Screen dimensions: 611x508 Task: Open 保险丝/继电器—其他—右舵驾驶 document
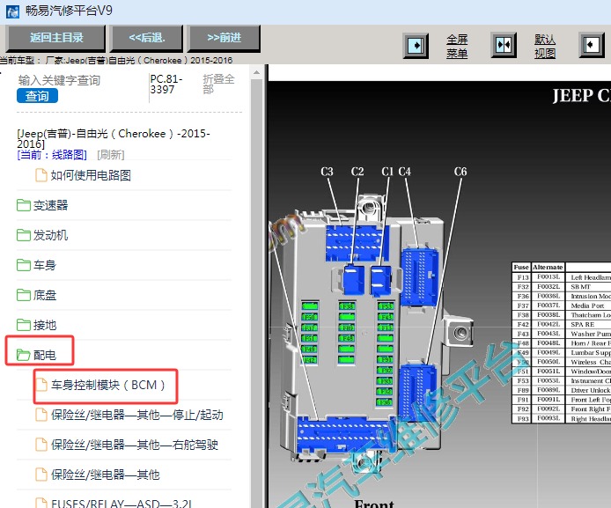[135, 445]
